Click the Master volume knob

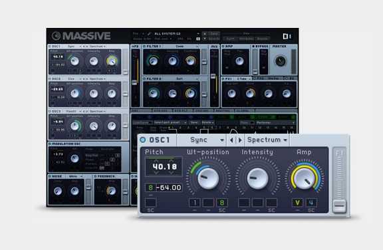pyautogui.click(x=280, y=61)
